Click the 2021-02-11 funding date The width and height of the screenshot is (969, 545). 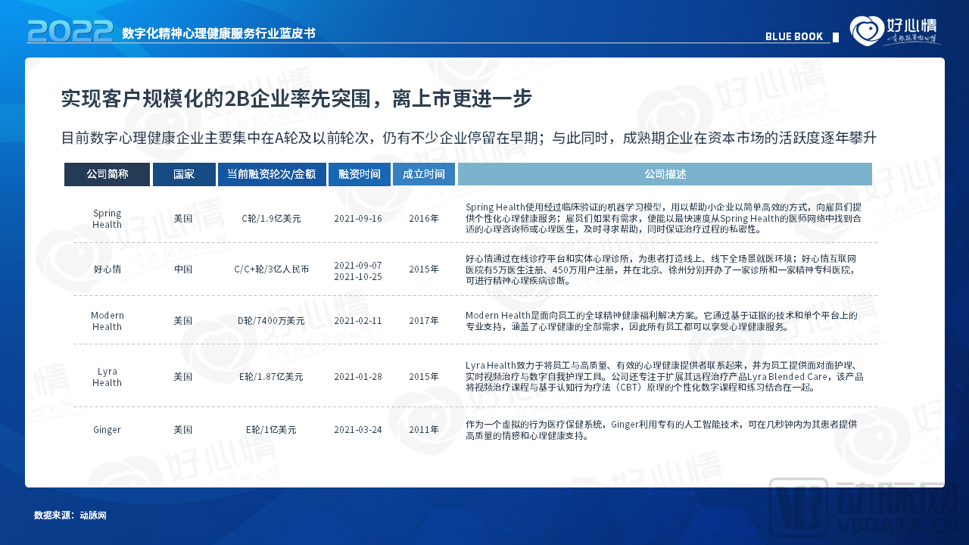point(358,321)
